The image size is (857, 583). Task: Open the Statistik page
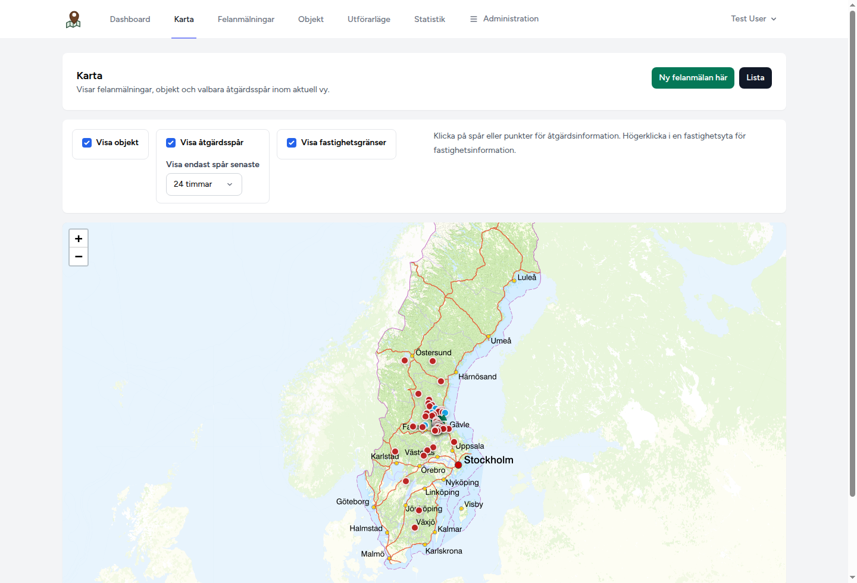(430, 19)
